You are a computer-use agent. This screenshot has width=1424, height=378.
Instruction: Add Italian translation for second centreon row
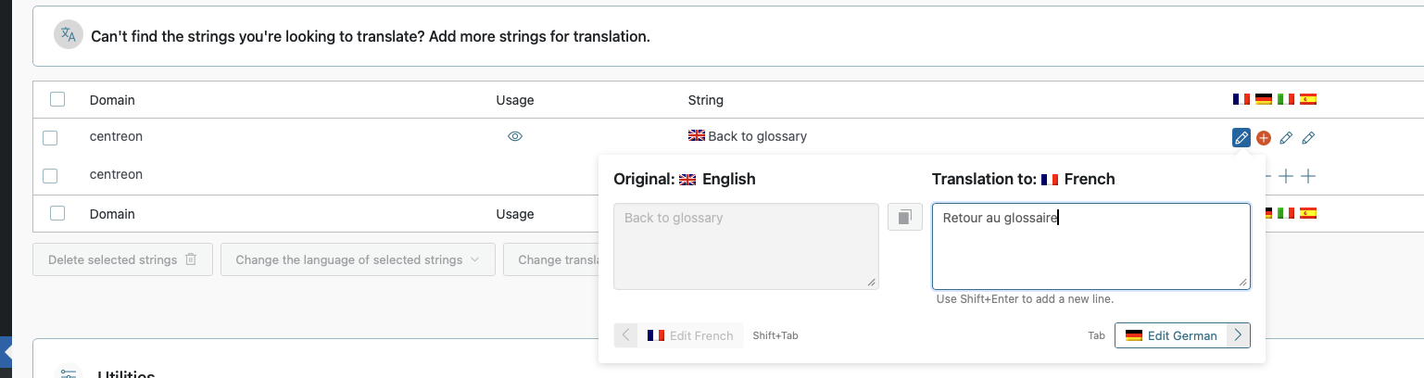[1286, 176]
